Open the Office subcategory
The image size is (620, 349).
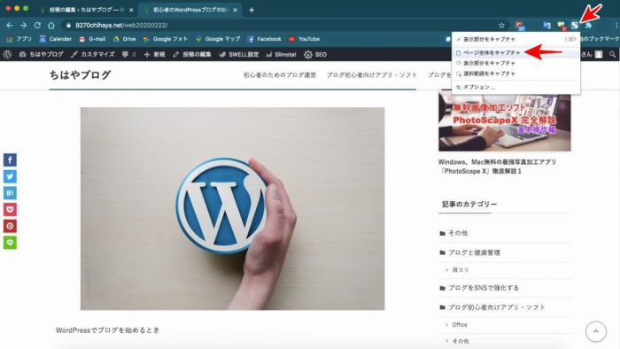460,325
